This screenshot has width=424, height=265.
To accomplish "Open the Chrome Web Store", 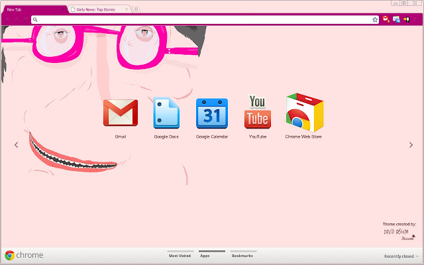I will 305,113.
